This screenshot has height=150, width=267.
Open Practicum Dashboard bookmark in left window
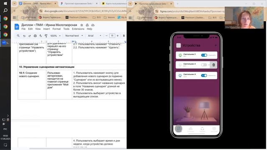(x=77, y=17)
